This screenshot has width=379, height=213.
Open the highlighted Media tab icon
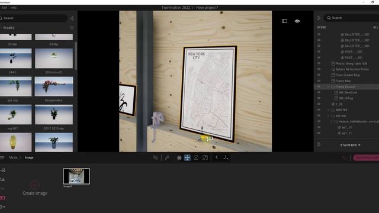2,198
